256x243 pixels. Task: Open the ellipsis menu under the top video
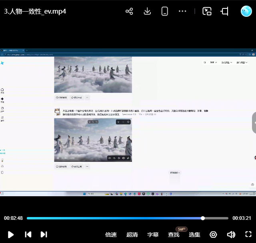[x=87, y=98]
